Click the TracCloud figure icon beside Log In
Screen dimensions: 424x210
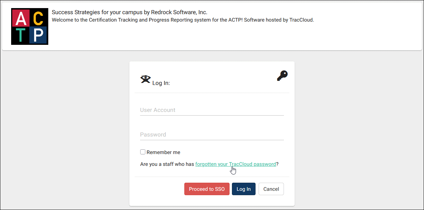[x=145, y=79]
